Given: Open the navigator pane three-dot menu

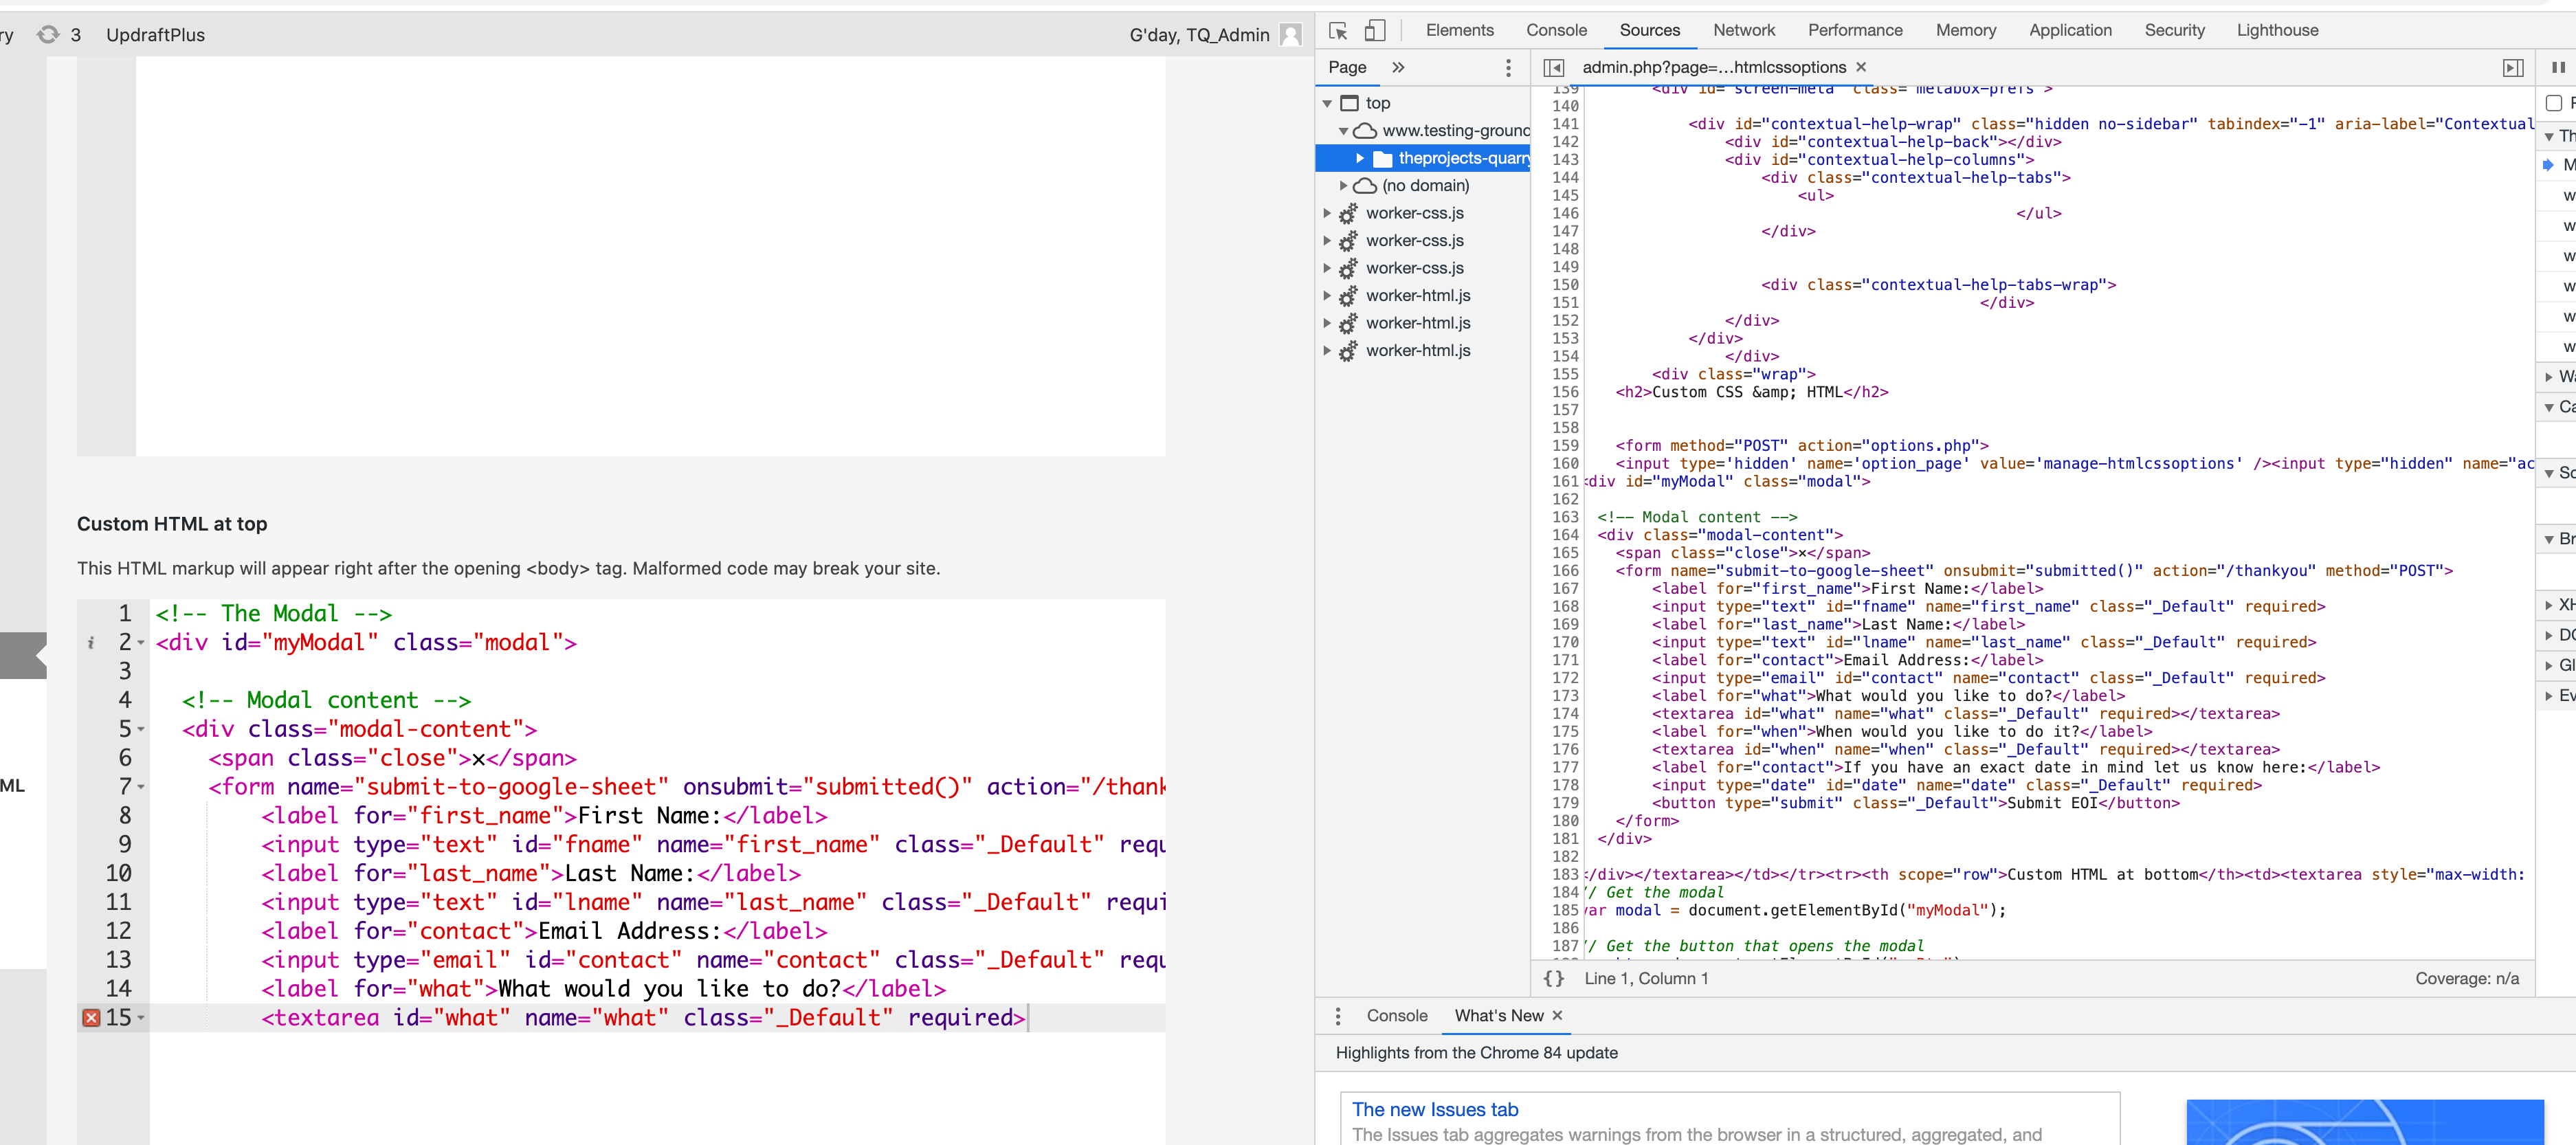Looking at the screenshot, I should click(x=1508, y=67).
